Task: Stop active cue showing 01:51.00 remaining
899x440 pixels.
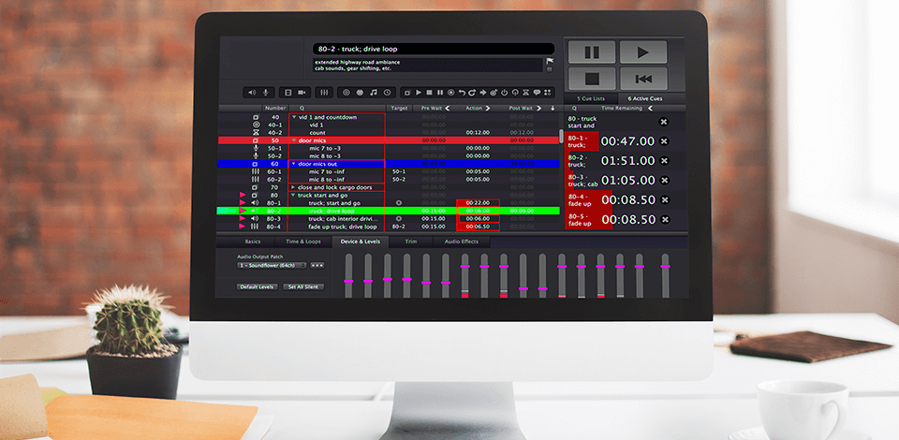Action: (x=665, y=160)
